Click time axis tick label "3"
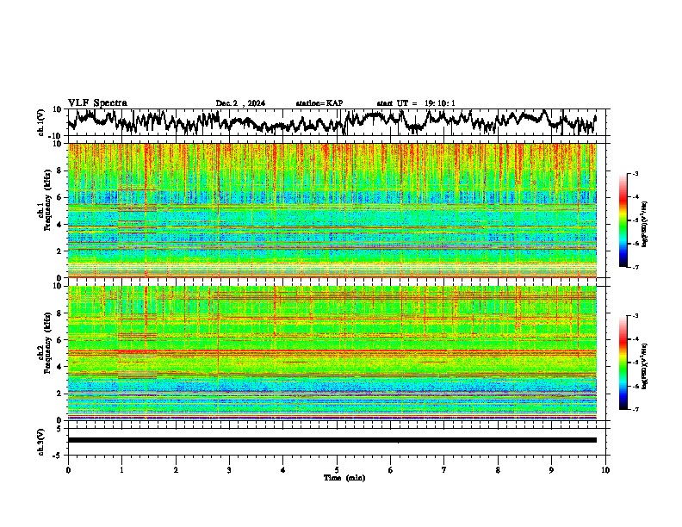Screen dimensions: 682x527 [x=229, y=470]
